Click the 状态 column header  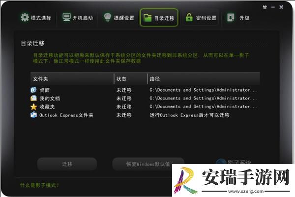click(131, 79)
